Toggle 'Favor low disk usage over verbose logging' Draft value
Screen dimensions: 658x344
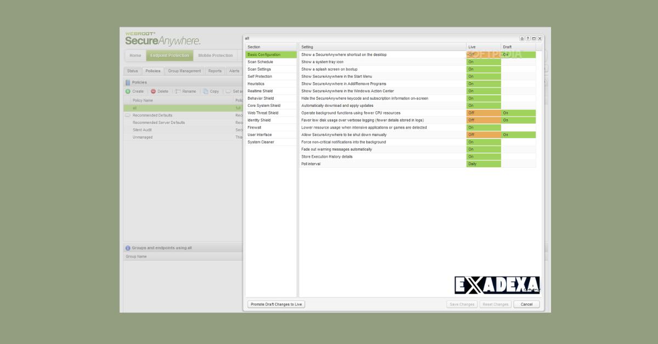tap(518, 120)
